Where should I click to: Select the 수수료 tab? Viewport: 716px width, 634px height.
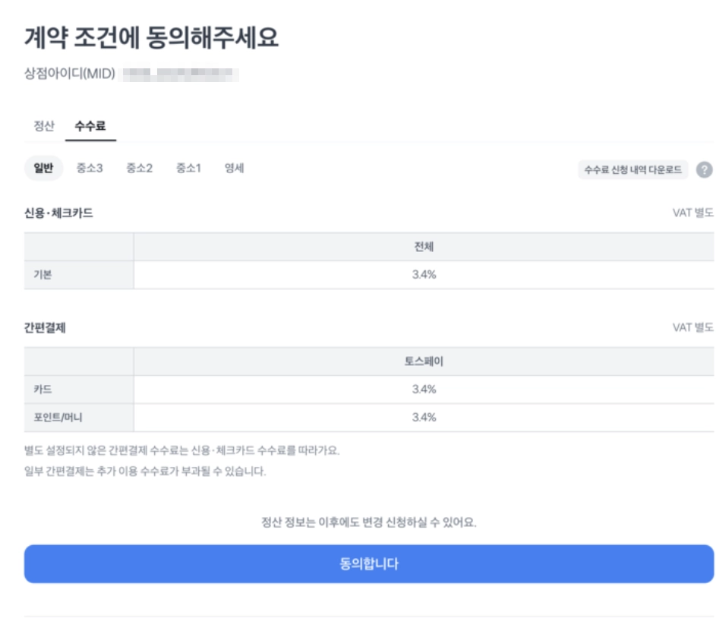[90, 127]
